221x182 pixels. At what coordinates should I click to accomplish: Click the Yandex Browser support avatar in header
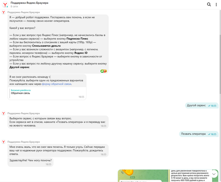tap(5, 4)
